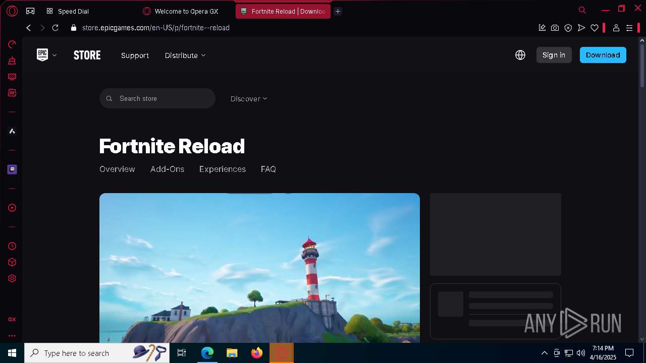
Task: Click the volume speaker tray icon
Action: click(581, 353)
